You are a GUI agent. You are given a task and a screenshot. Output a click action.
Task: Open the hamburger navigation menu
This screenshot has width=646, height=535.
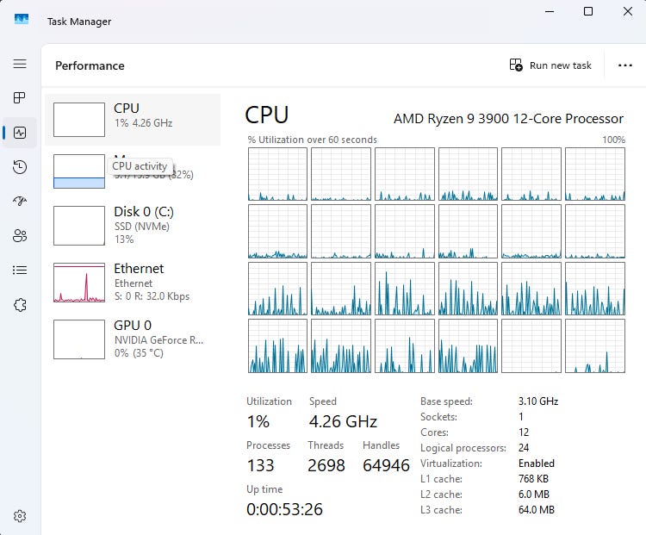point(20,64)
